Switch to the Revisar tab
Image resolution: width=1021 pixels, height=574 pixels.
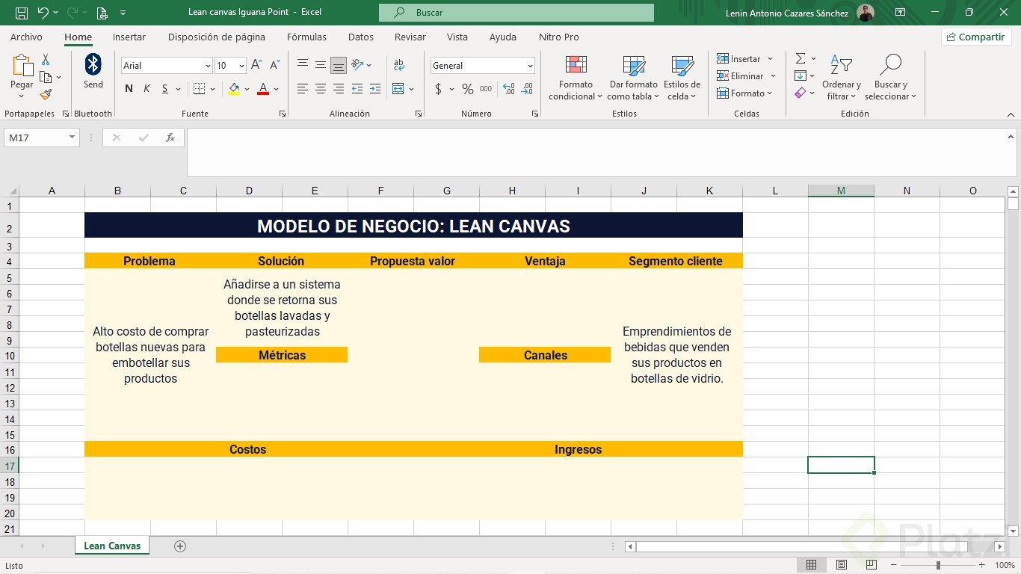click(410, 37)
